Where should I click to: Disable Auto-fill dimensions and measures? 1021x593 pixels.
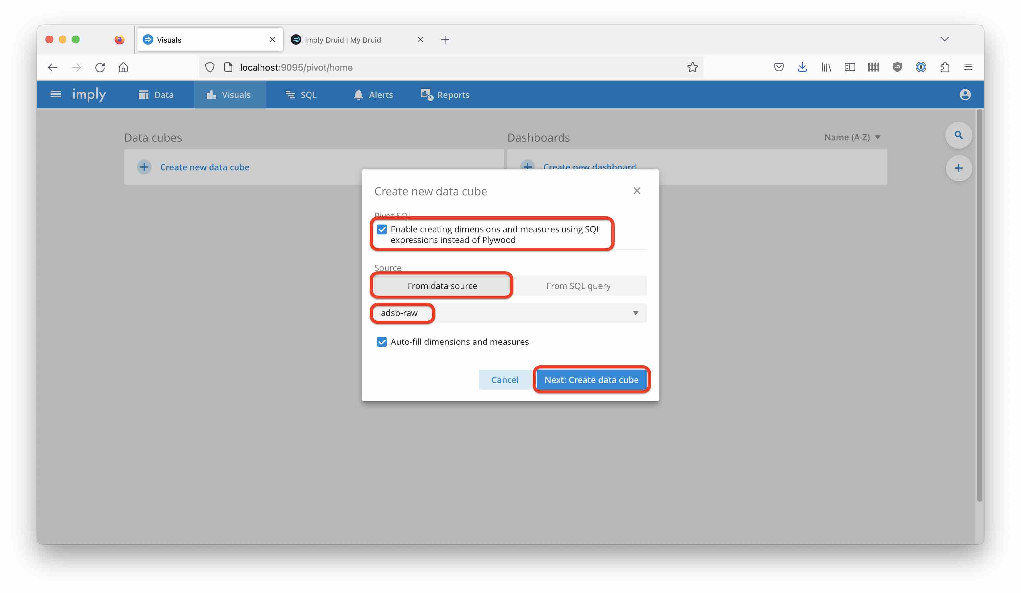[382, 342]
